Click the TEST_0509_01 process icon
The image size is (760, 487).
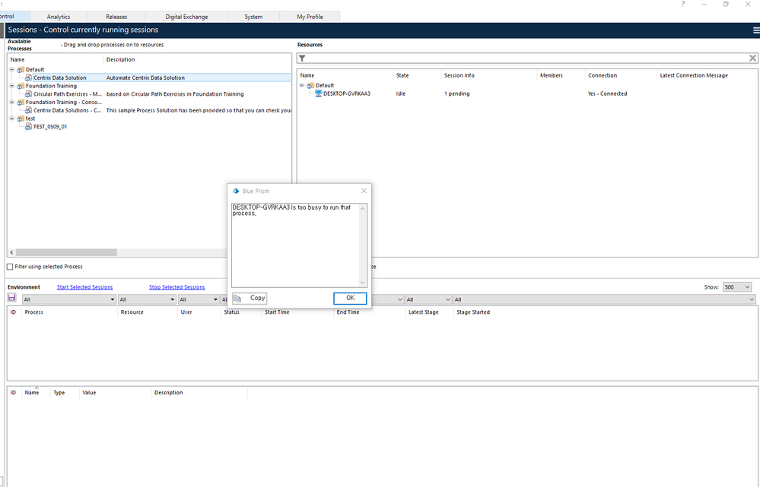pos(28,127)
